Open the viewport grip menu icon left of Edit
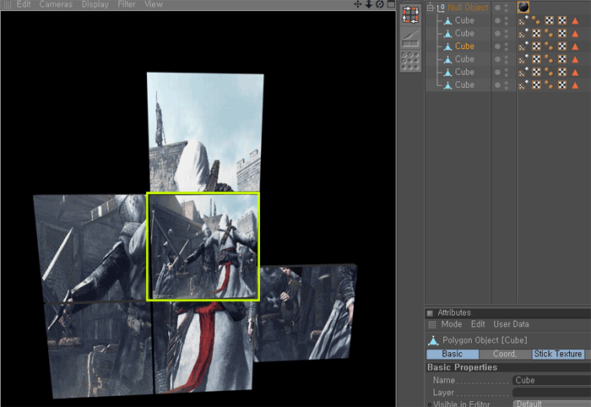The width and height of the screenshot is (591, 407). pyautogui.click(x=7, y=4)
